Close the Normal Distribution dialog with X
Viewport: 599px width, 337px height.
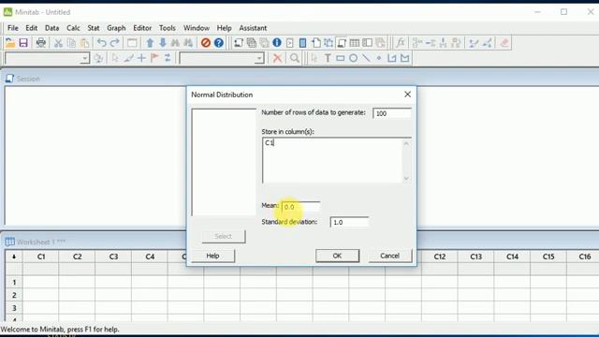pos(408,95)
